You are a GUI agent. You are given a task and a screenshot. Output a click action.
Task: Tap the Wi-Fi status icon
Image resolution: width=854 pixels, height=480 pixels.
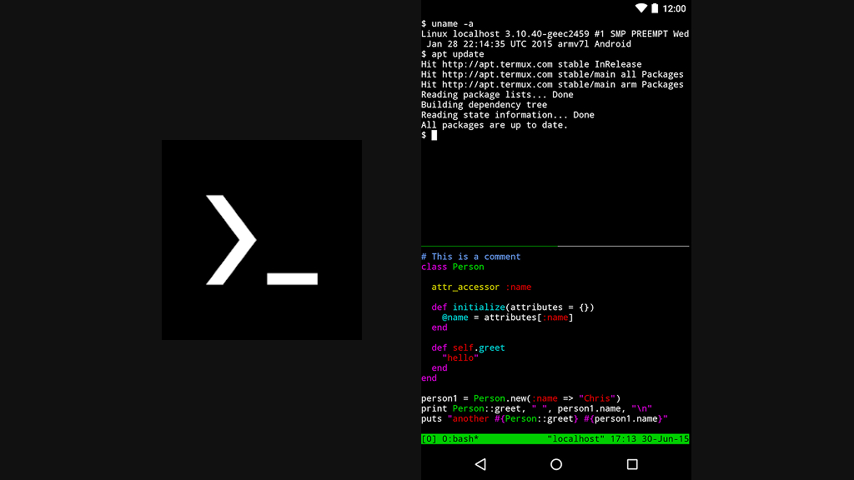pos(641,8)
